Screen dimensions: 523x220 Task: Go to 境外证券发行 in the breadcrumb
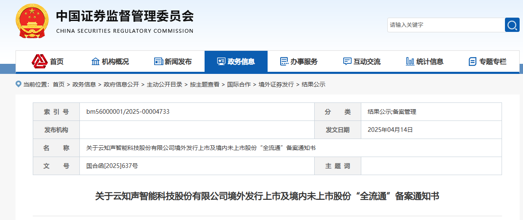pos(276,84)
